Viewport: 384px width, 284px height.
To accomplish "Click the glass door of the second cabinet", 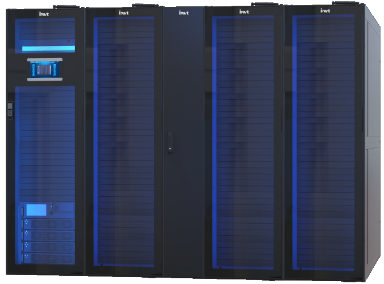I will 124,143.
